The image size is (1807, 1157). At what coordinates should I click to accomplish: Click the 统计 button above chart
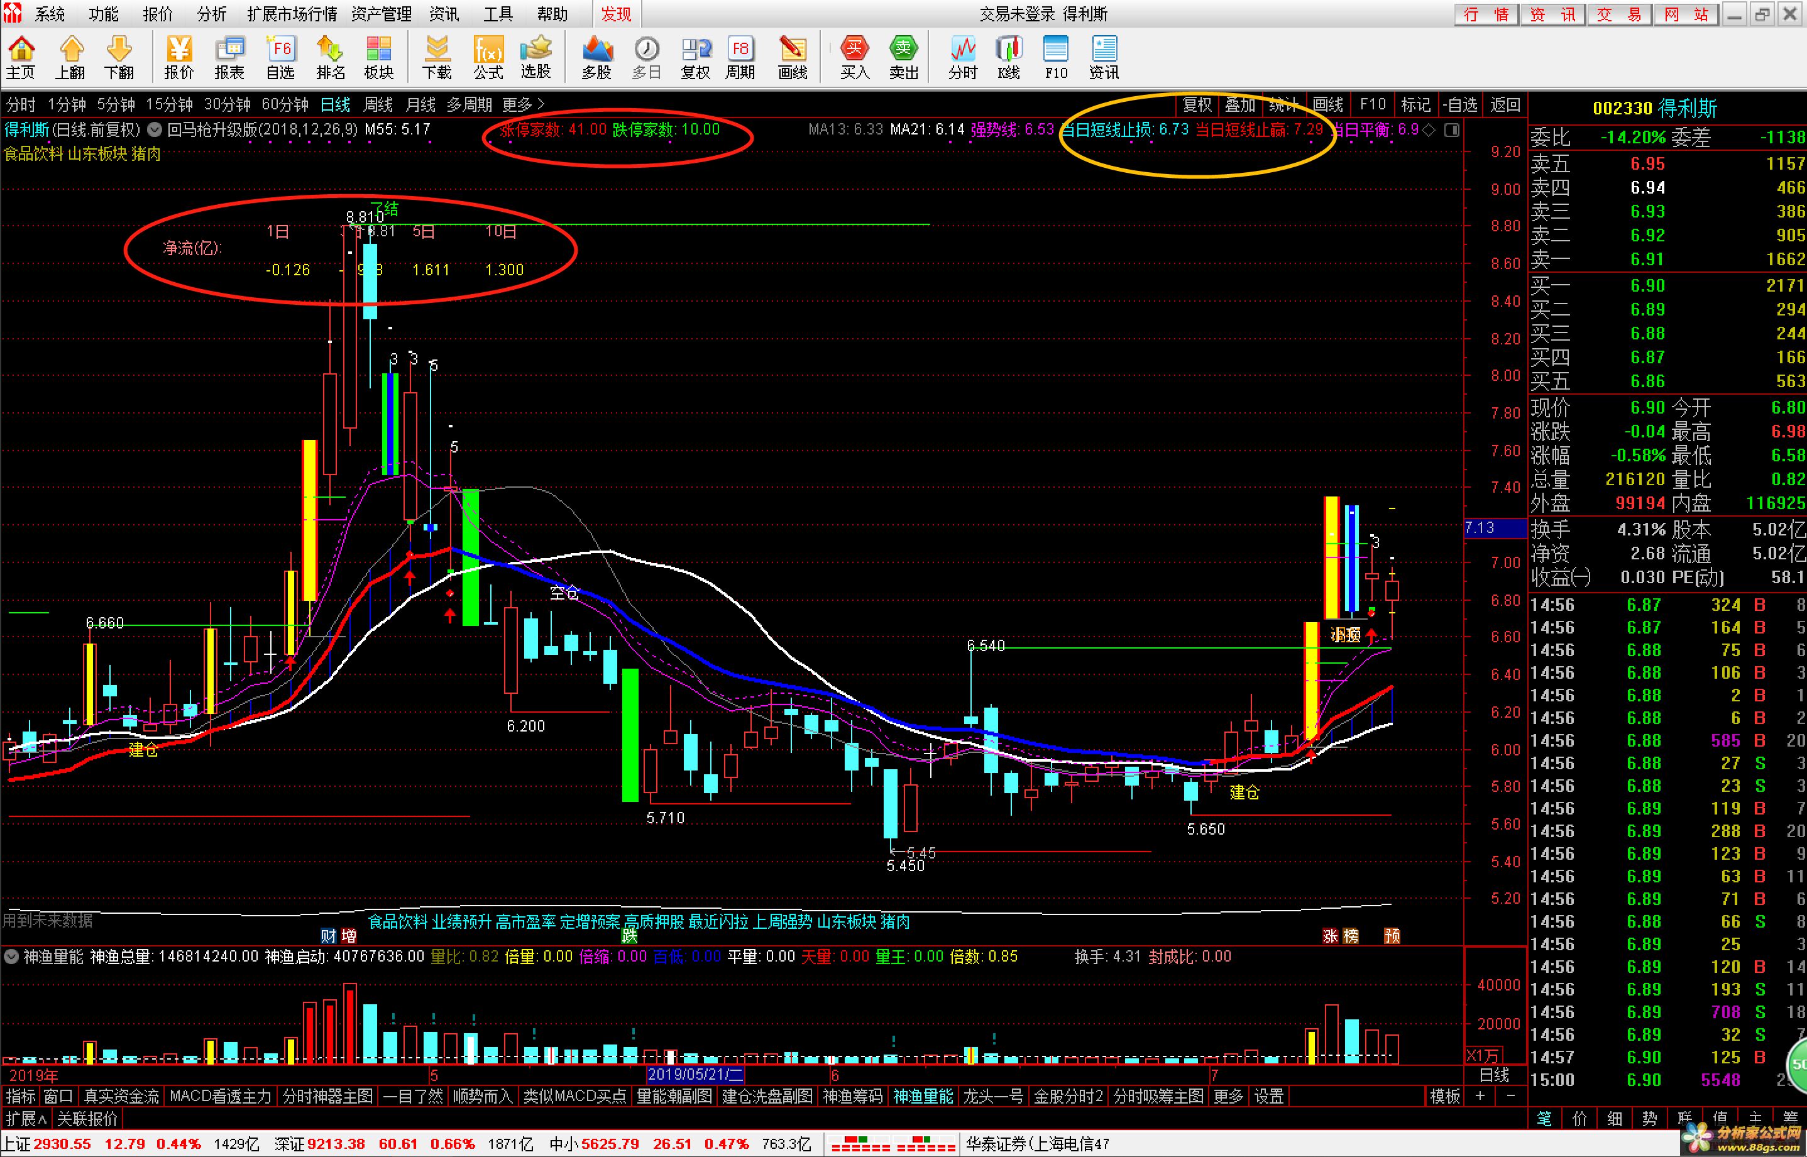coord(1283,104)
